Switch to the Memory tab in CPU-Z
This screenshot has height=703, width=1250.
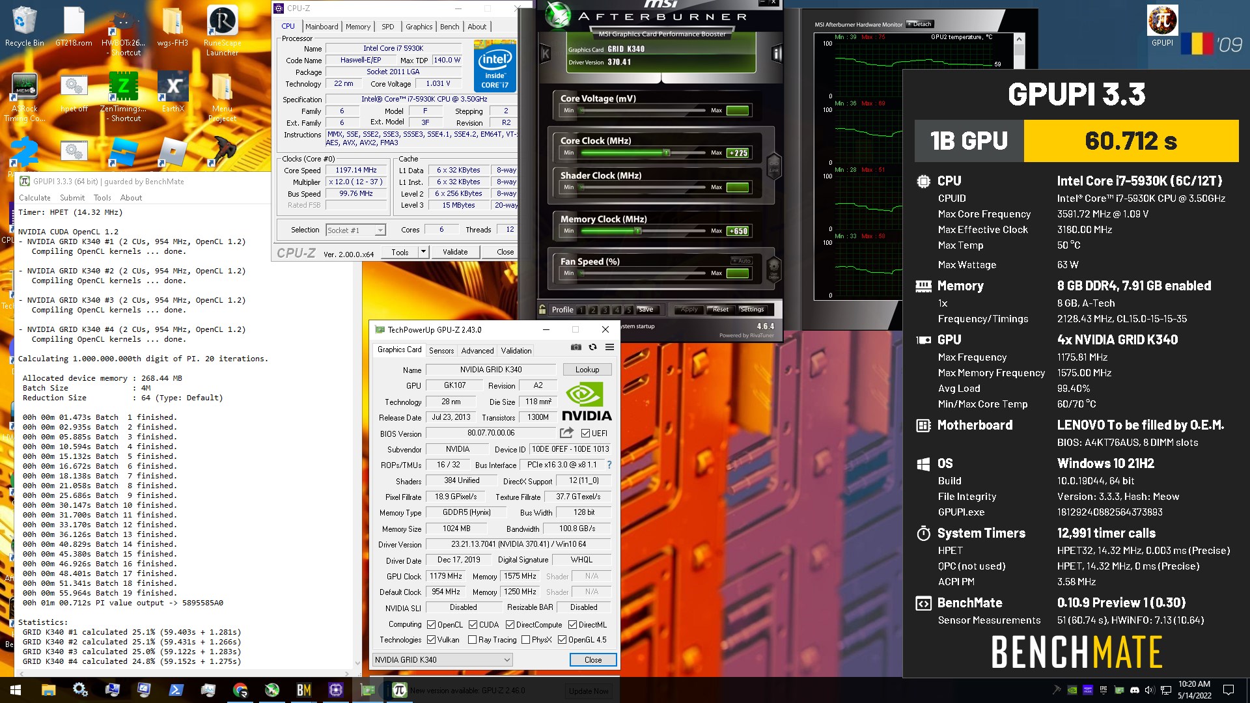358,27
